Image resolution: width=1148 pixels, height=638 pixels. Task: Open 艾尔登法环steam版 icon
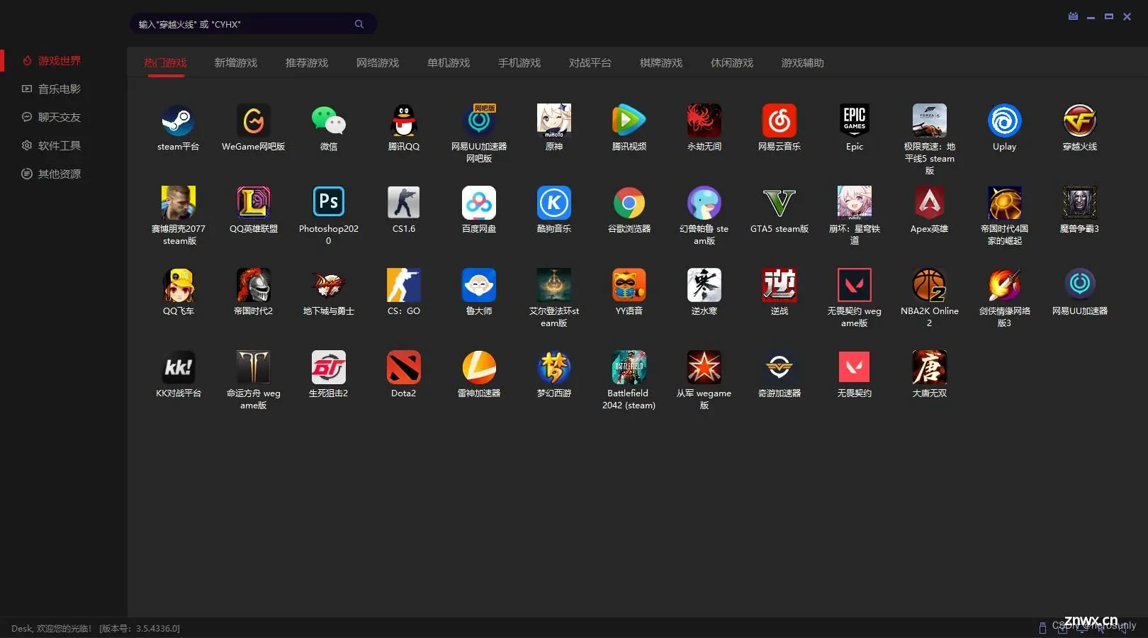tap(554, 286)
